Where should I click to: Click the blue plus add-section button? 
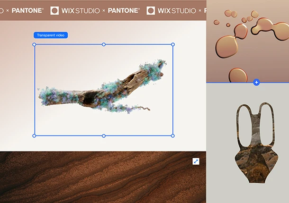(256, 83)
